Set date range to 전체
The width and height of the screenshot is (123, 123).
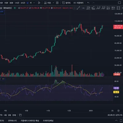point(14,115)
